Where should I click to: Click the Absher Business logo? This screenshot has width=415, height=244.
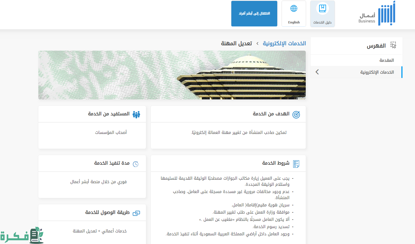tap(377, 14)
